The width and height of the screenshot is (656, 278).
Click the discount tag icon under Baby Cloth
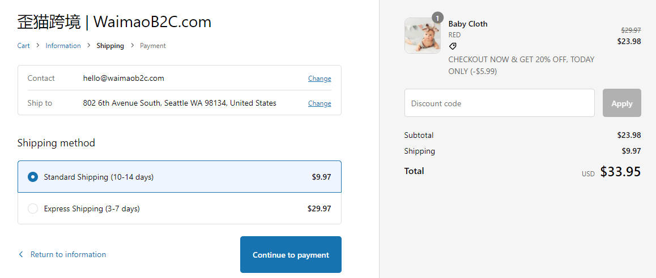coord(453,46)
